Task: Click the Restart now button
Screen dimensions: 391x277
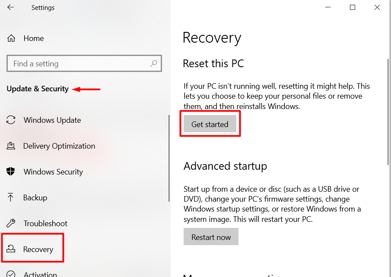Action: tap(211, 237)
